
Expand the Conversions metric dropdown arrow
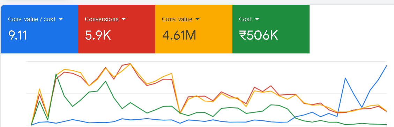tap(124, 19)
